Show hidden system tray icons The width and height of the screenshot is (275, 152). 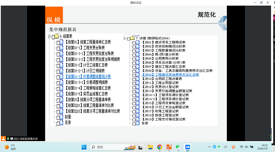(209, 147)
